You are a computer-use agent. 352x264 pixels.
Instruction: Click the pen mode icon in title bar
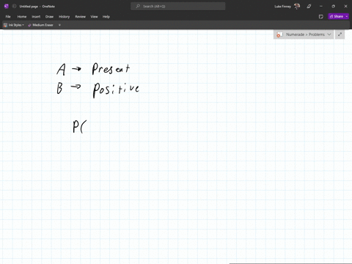click(x=309, y=7)
